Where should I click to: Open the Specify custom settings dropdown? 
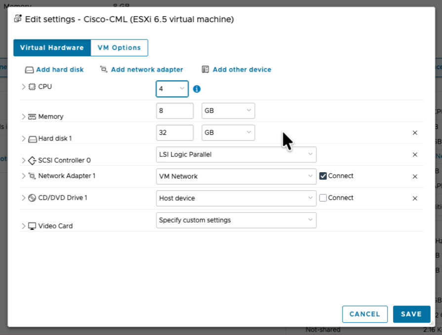tap(236, 220)
